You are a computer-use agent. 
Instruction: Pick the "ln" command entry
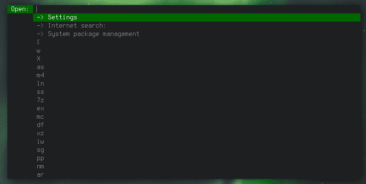point(197,84)
